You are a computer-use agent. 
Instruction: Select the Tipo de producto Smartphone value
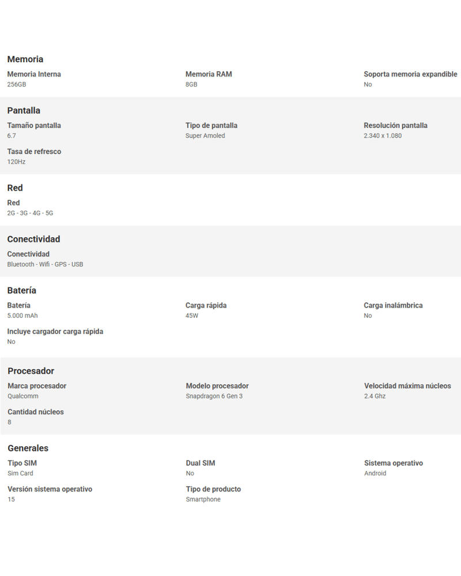point(203,499)
